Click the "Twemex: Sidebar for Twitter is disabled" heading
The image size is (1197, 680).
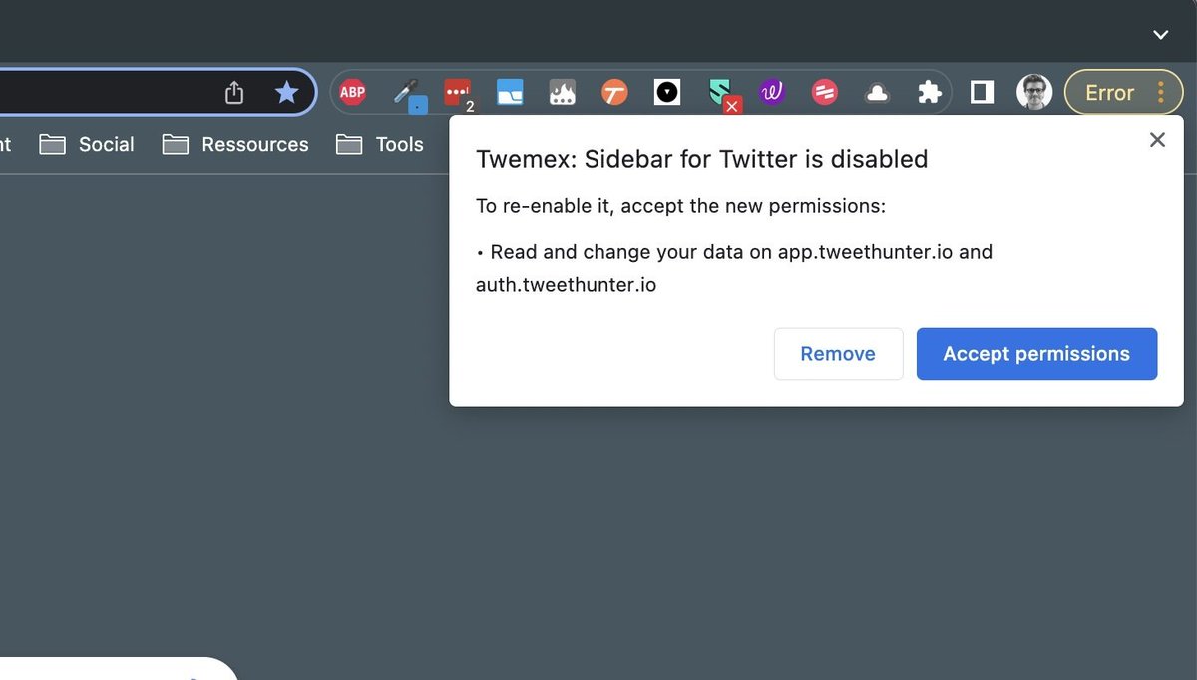(x=702, y=159)
